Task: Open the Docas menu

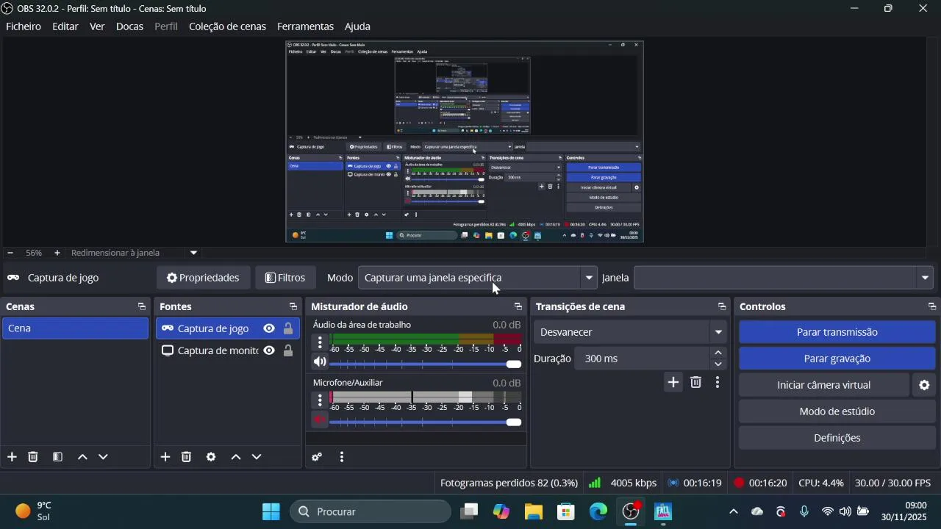Action: (129, 26)
